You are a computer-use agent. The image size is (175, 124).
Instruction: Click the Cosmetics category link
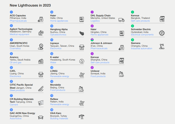pyautogui.click(x=15, y=48)
